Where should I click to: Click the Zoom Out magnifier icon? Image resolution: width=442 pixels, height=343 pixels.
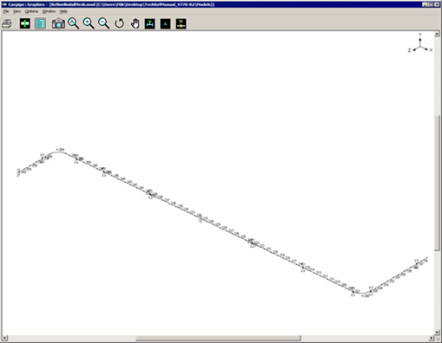click(x=104, y=23)
